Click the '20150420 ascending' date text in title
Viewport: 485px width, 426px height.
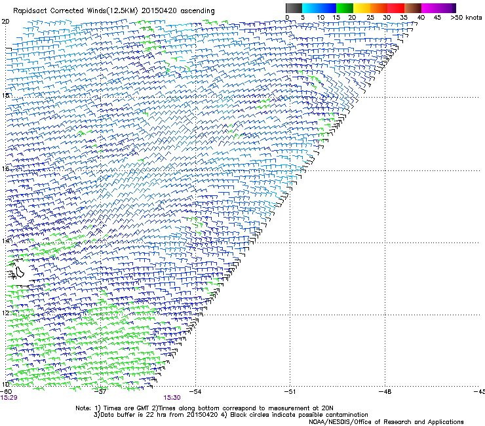point(178,11)
